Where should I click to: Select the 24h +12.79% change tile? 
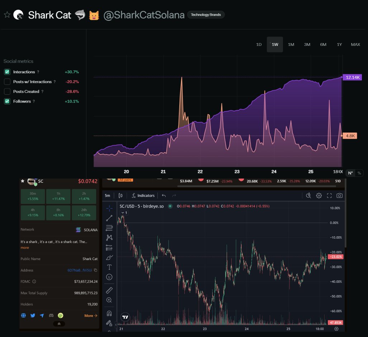pos(84,213)
